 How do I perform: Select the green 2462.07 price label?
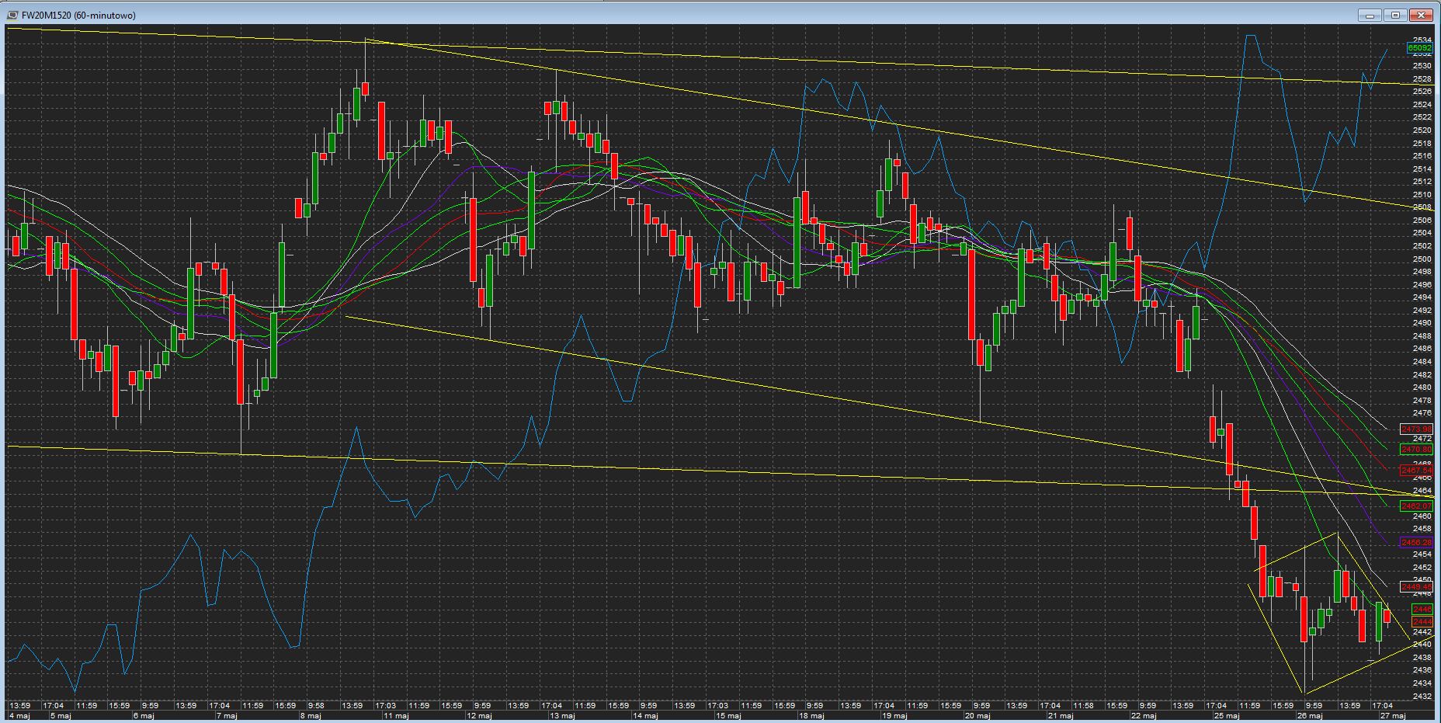pos(1417,506)
